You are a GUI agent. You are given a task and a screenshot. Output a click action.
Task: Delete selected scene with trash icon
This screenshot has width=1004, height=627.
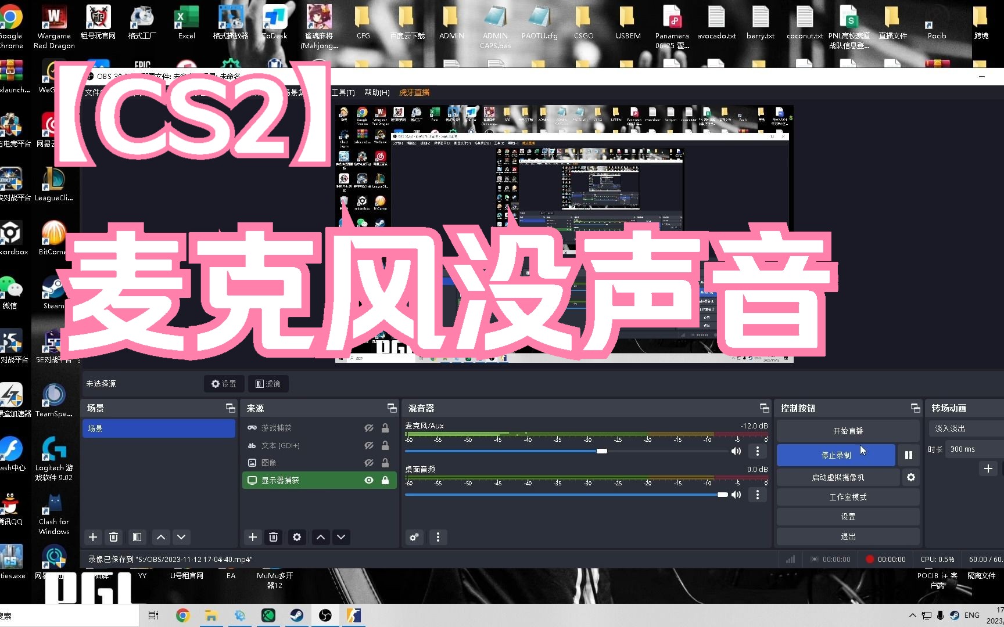(x=114, y=537)
